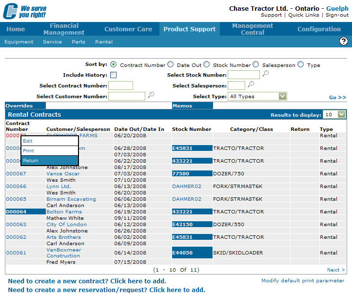Screen dimensions: 352x295
Task: Open the Management Central tab
Action: (x=253, y=29)
